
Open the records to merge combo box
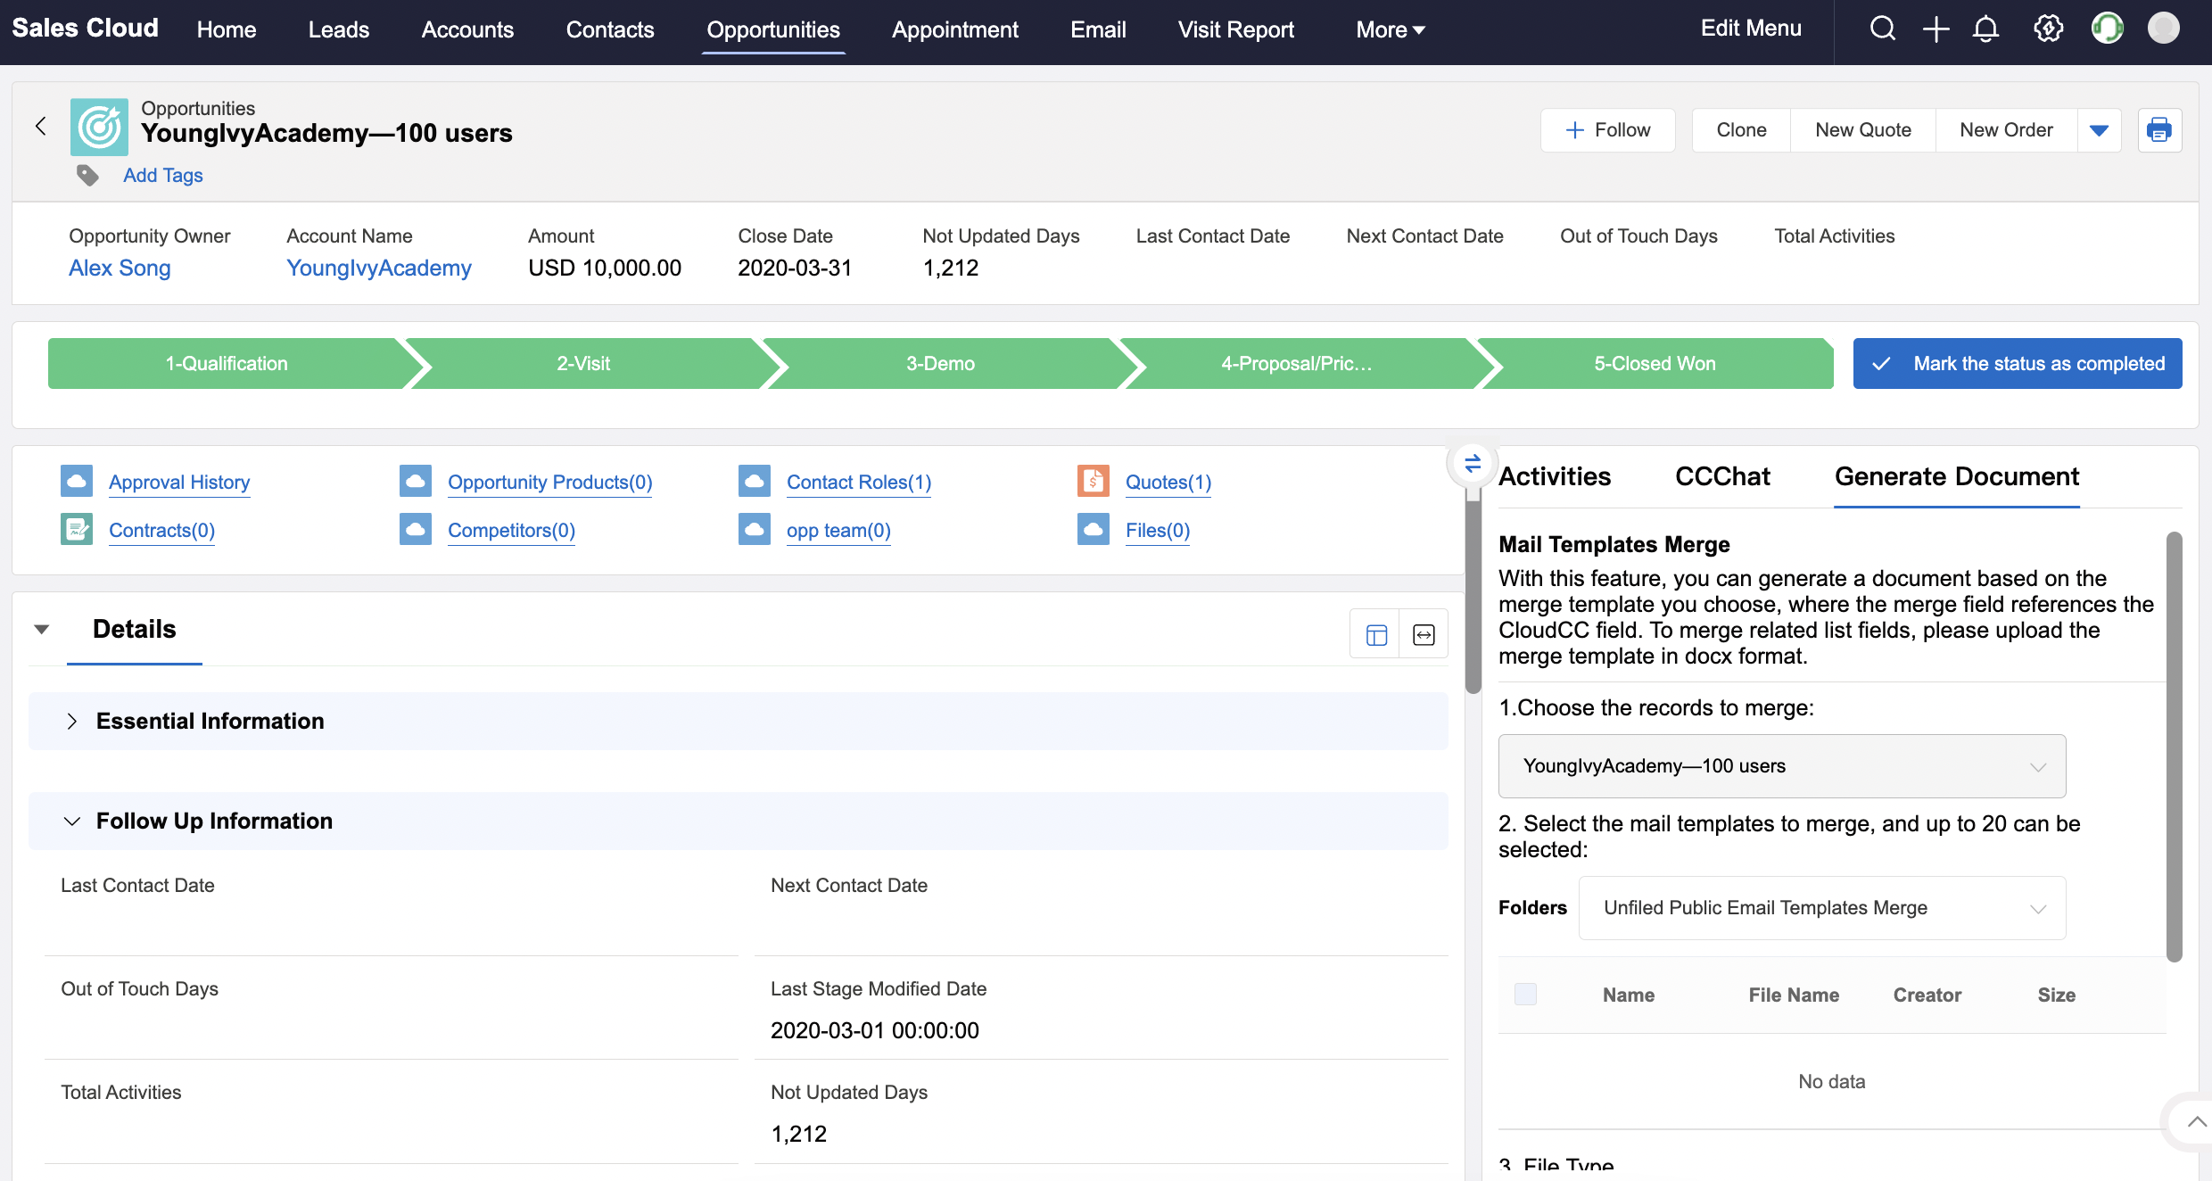coord(1781,766)
